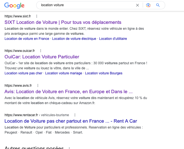
Task: Open Avis Location de Voiture result
Action: (x=69, y=91)
